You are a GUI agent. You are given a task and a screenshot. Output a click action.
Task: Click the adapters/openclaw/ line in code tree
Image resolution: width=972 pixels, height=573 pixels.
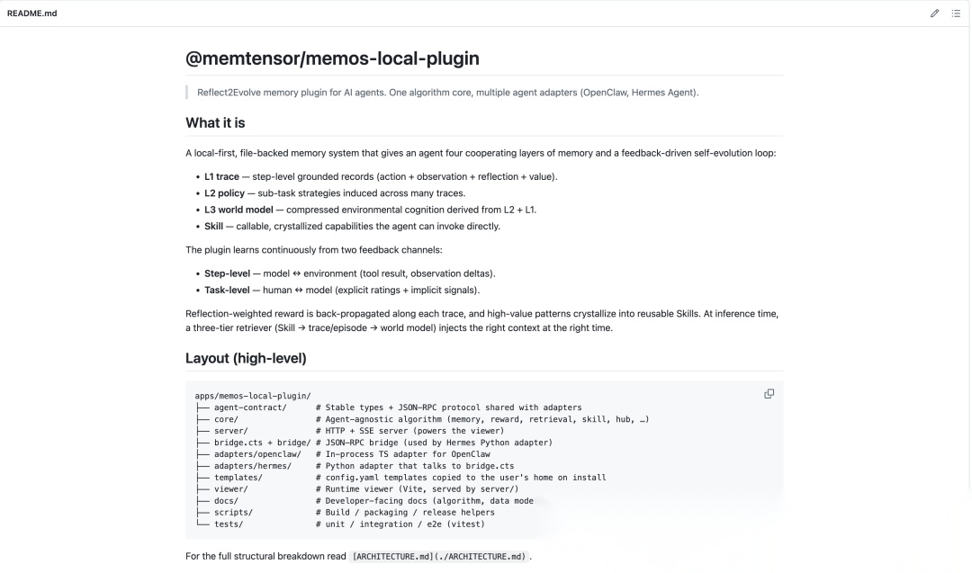258,454
